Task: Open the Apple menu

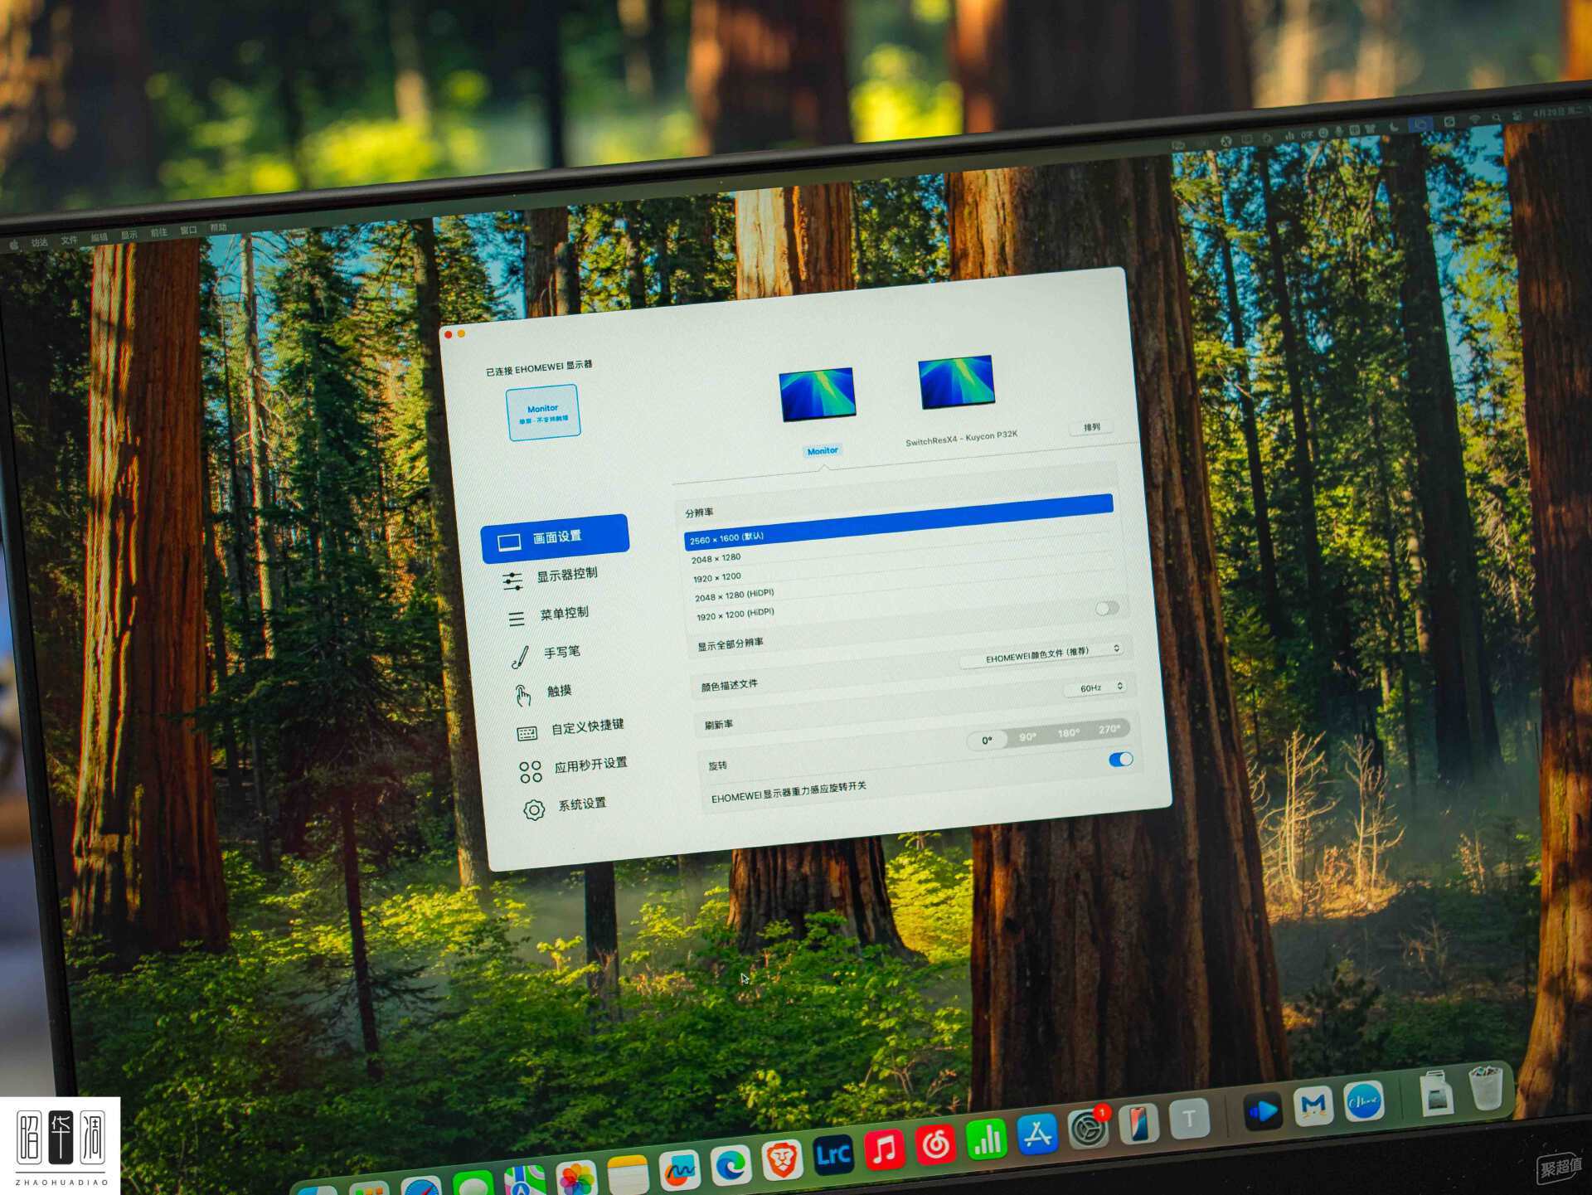Action: pos(13,245)
